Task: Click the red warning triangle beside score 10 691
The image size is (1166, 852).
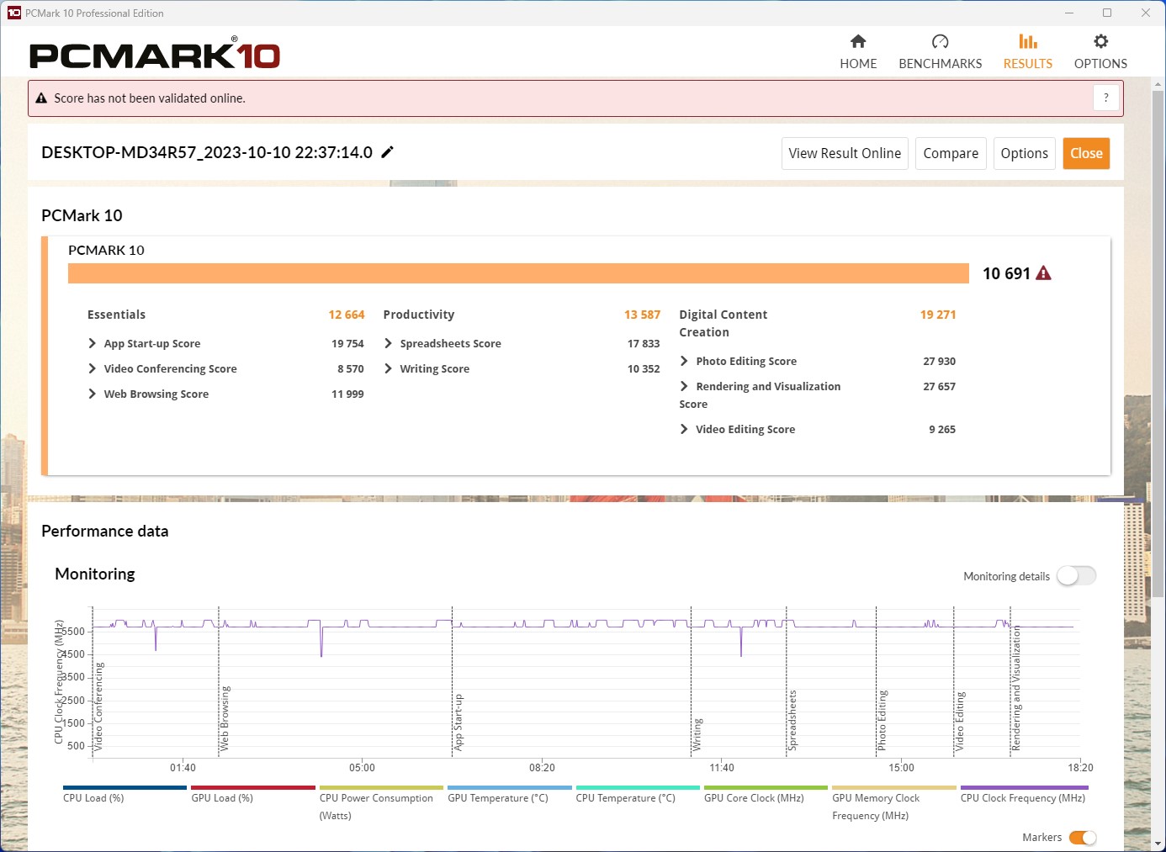Action: tap(1043, 273)
